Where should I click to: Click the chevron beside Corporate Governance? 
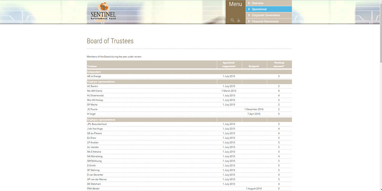coord(249,15)
